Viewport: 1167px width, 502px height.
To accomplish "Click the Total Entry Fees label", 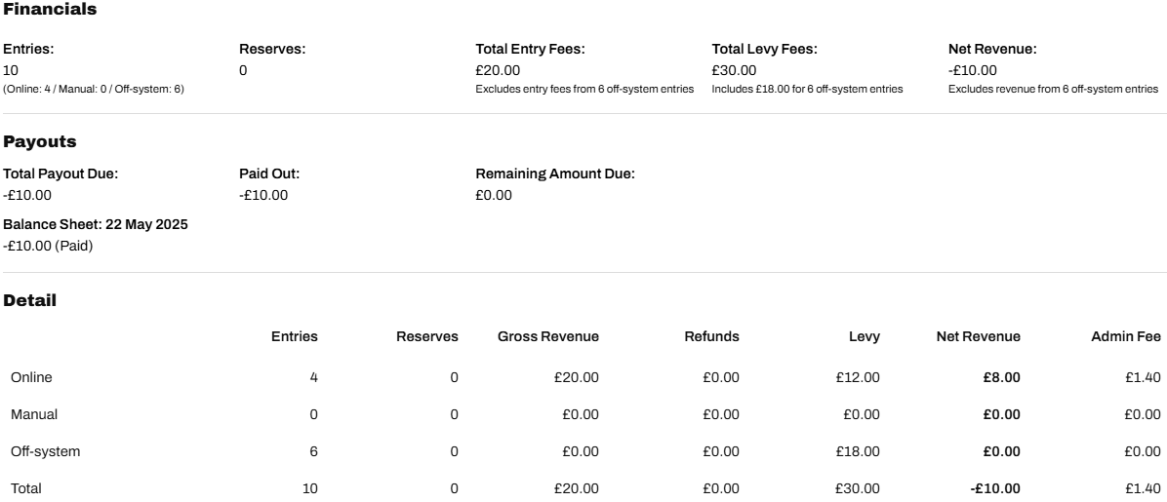I will (x=530, y=49).
